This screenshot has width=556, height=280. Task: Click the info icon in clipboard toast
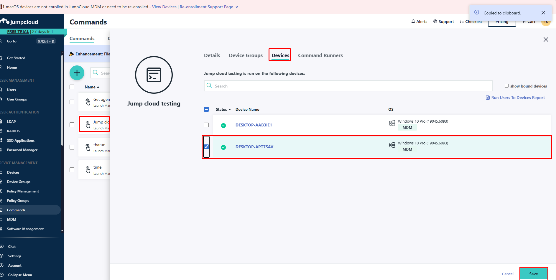click(x=477, y=12)
